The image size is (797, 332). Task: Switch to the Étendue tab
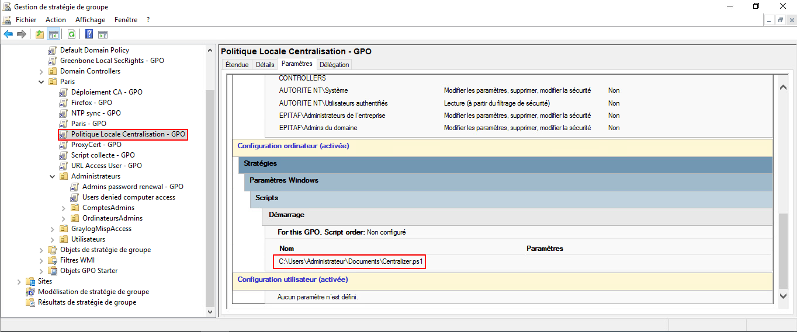237,65
